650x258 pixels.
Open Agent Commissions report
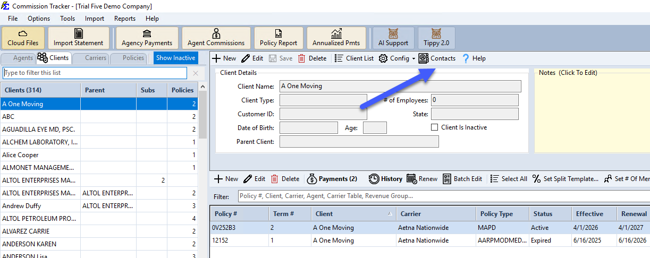(x=216, y=38)
